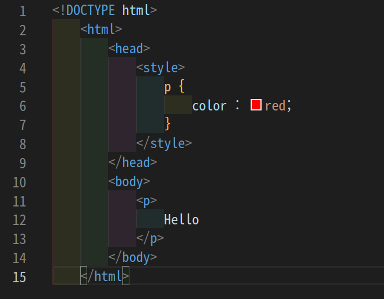Viewport: 384px width, 299px height.
Task: Click line number 1 in the gutter
Action: tap(23, 12)
